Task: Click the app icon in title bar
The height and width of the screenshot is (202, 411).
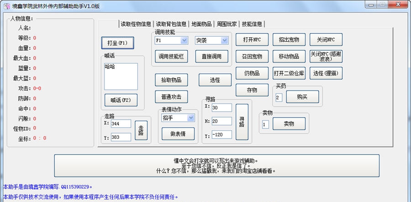Action: pos(7,6)
